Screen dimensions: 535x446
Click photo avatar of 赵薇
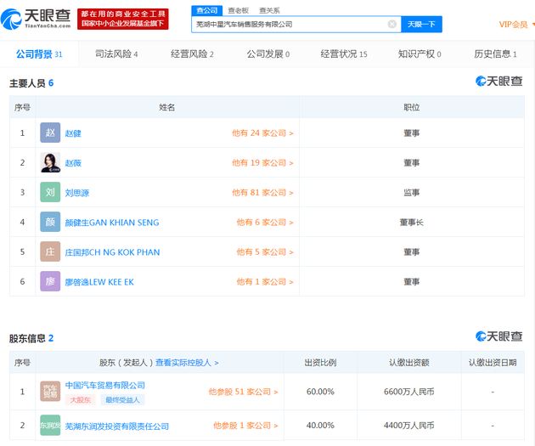pos(50,163)
